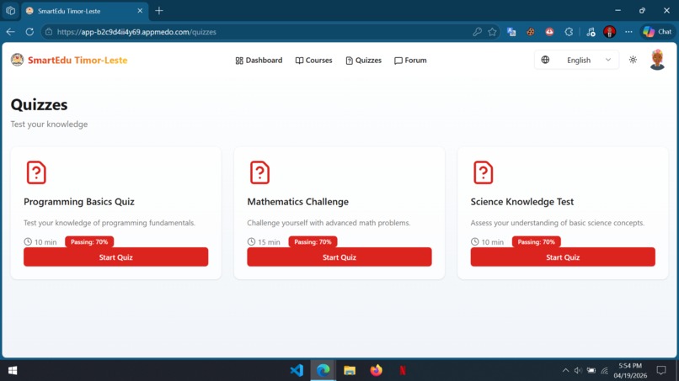Open Firefox from taskbar
679x381 pixels.
(x=377, y=371)
